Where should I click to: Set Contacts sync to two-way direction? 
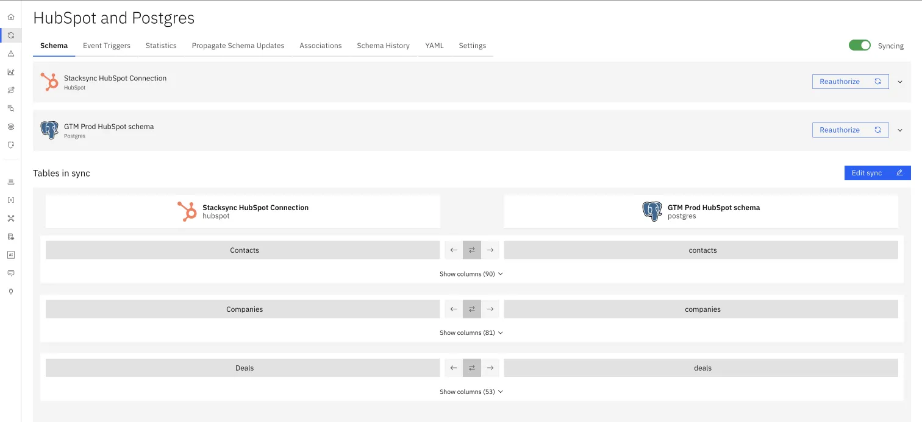pos(472,250)
